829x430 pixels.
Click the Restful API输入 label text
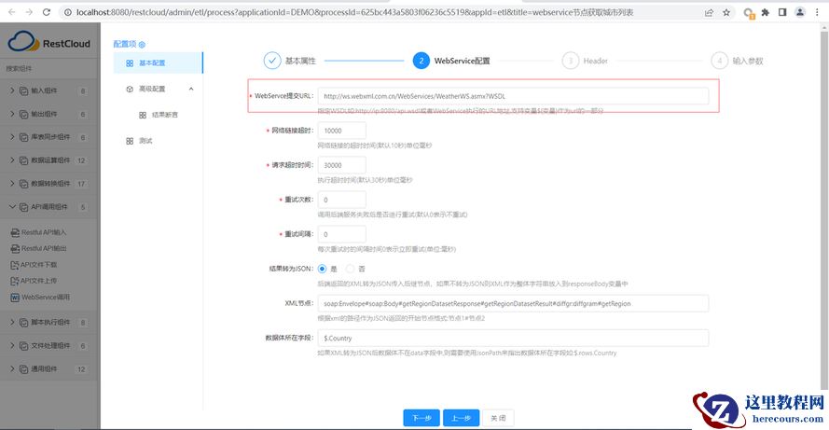(x=44, y=232)
